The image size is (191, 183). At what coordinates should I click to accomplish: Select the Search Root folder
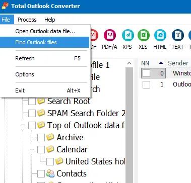(x=69, y=101)
